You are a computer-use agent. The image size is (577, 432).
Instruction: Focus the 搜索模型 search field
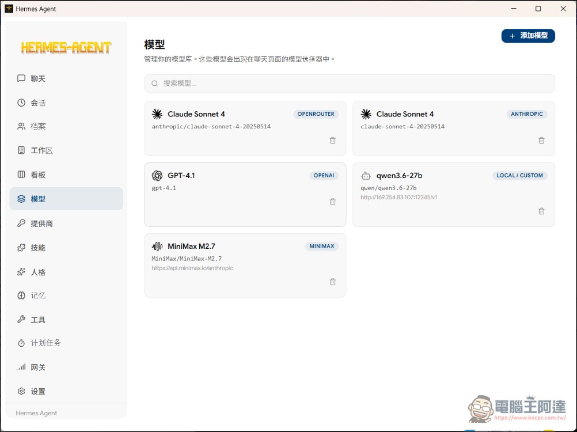point(349,84)
